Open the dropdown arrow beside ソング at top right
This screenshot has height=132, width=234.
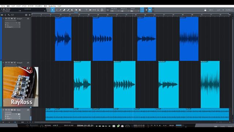[x=223, y=10]
